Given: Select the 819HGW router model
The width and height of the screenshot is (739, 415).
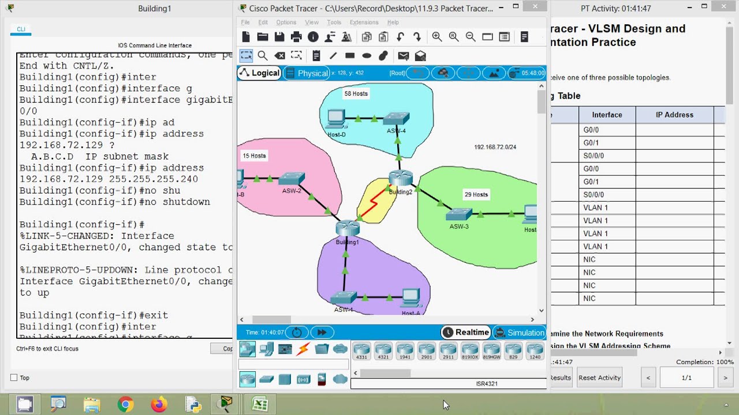Looking at the screenshot, I should [x=492, y=351].
